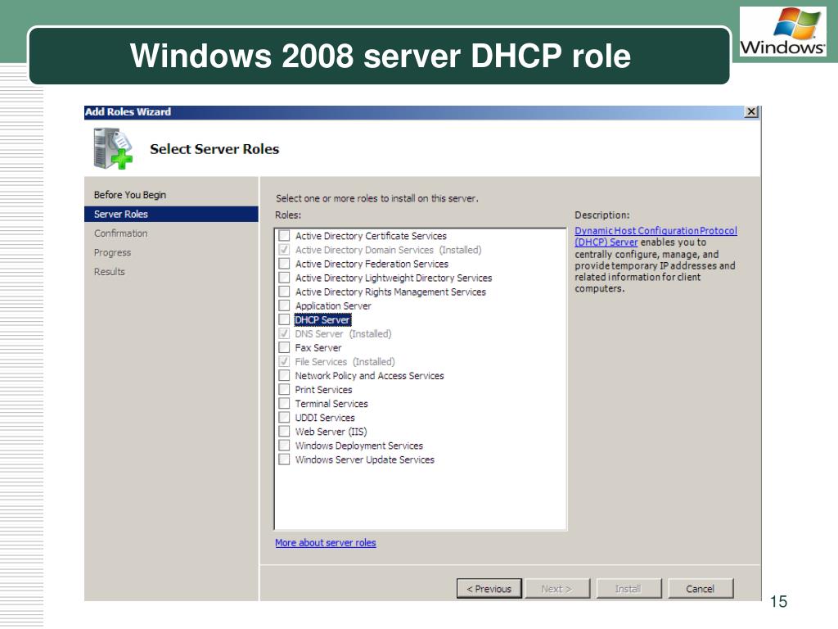
Task: Click Windows Server Update Services label
Action: 364,459
